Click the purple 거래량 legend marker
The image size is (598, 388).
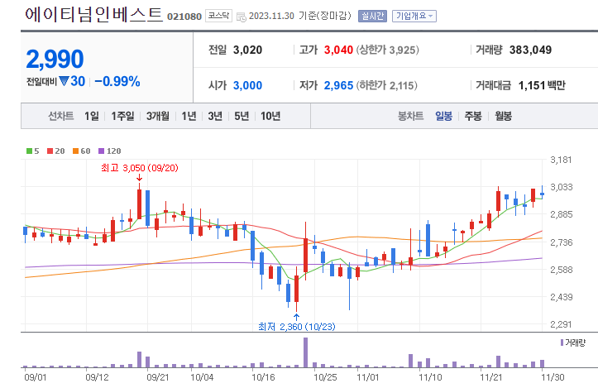(562, 342)
